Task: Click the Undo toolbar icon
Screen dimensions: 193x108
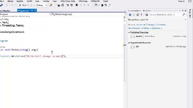Action: 7,5
